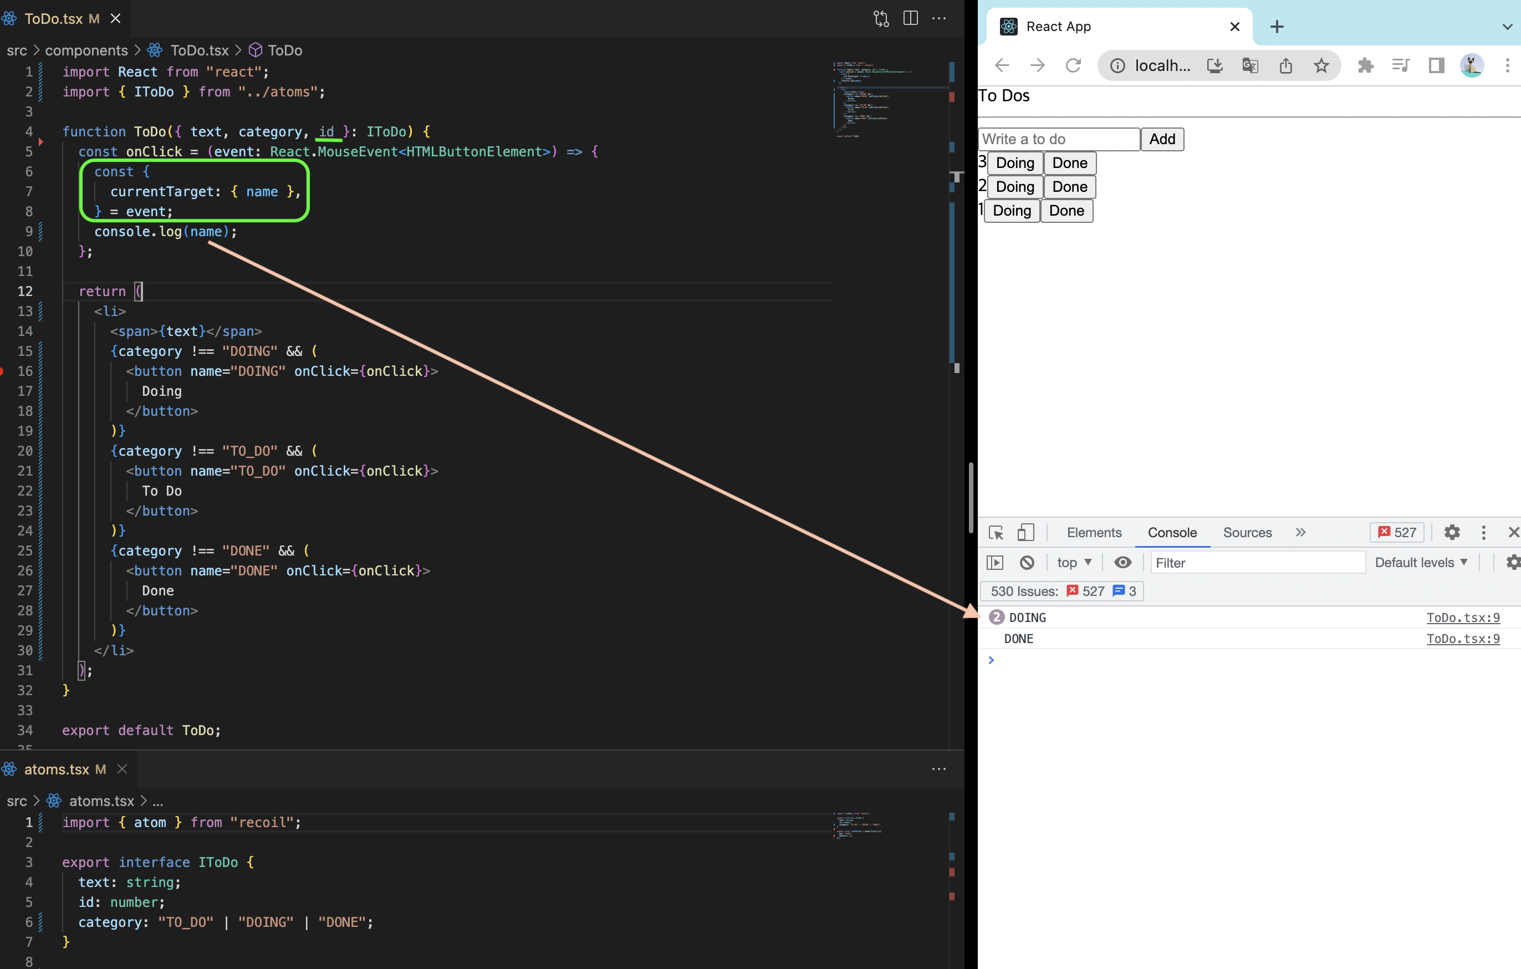Open the ToDo.tsx:9 link beside DOING
This screenshot has width=1521, height=969.
point(1462,617)
